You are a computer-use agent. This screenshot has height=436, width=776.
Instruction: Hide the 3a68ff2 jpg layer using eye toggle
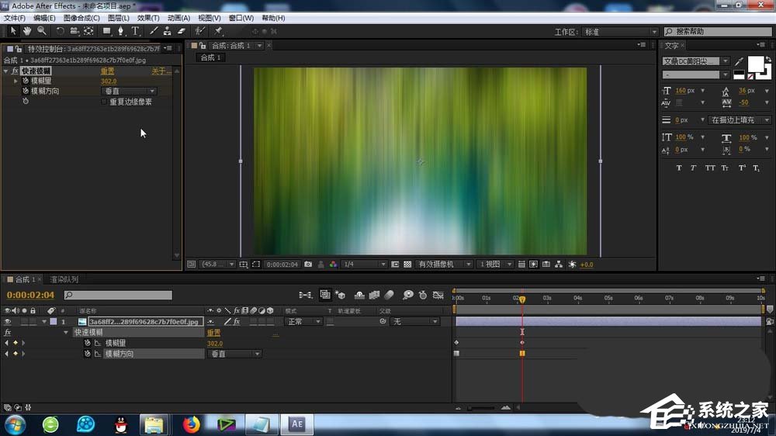tap(8, 321)
